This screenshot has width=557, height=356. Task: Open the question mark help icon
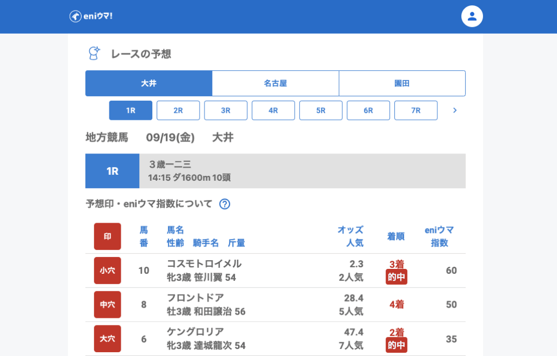point(225,204)
